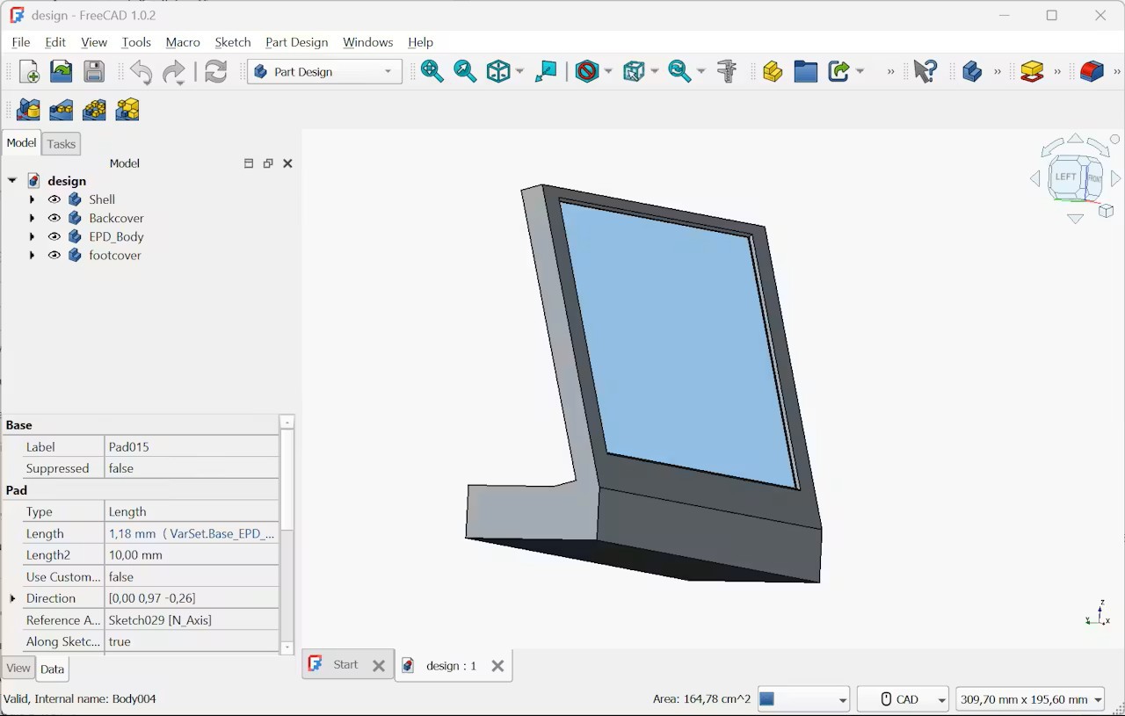Screen dimensions: 1125x716
Task: Click the Fit All view icon
Action: (432, 72)
